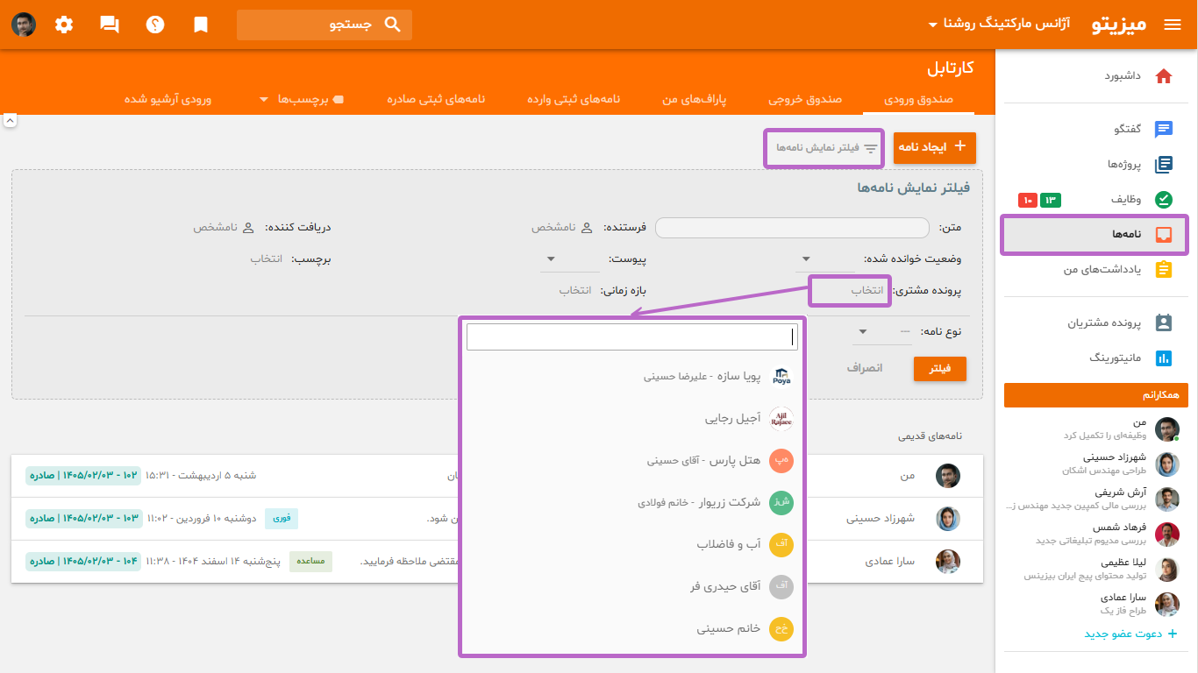1198x673 pixels.
Task: Open the settings gear icon
Action: click(x=64, y=25)
